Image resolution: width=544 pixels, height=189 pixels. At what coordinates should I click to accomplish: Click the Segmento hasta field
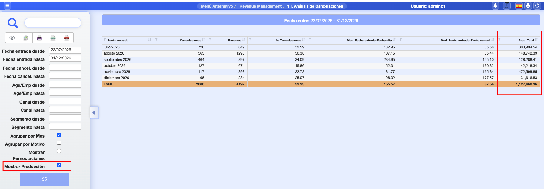pyautogui.click(x=65, y=126)
